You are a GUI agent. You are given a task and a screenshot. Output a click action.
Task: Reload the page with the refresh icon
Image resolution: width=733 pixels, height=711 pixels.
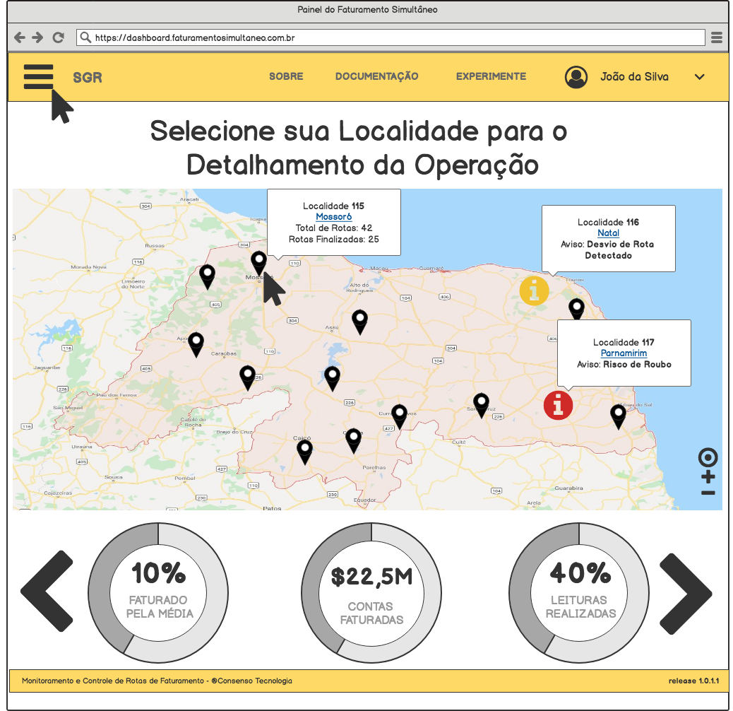pyautogui.click(x=57, y=37)
